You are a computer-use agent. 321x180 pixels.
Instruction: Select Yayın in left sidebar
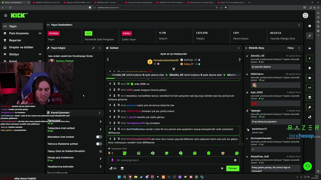[23, 26]
